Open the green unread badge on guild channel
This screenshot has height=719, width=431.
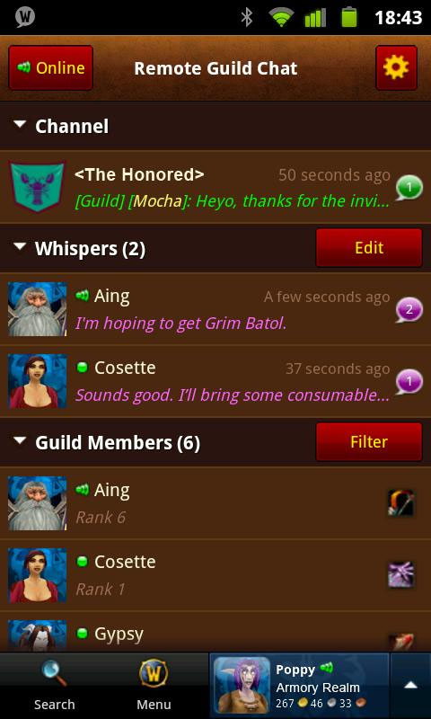pyautogui.click(x=409, y=188)
